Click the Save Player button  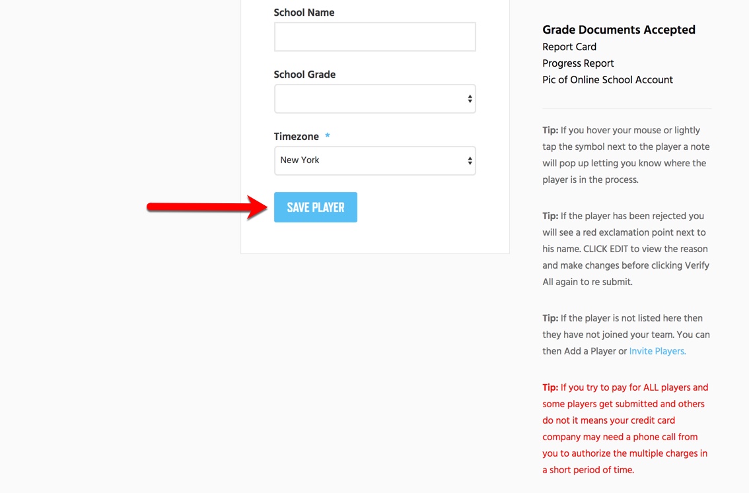coord(315,207)
